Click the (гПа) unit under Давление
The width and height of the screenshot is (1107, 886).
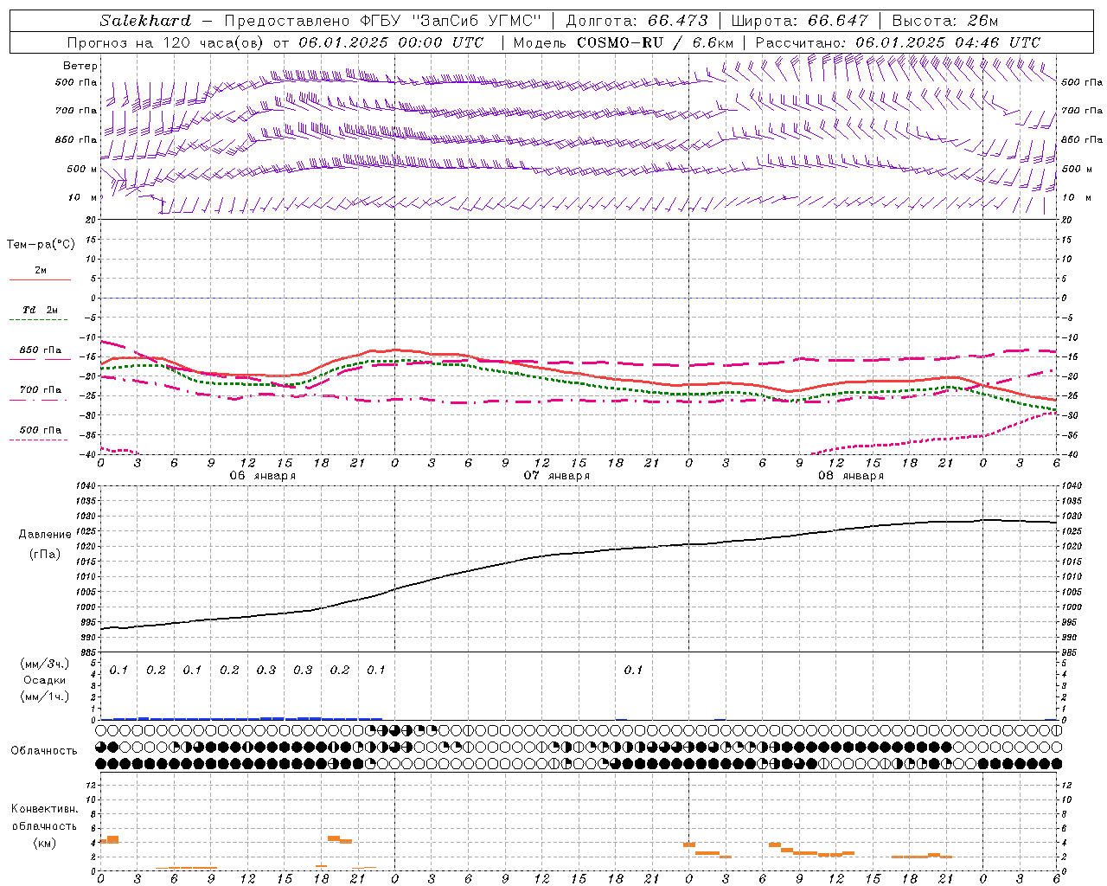point(45,554)
